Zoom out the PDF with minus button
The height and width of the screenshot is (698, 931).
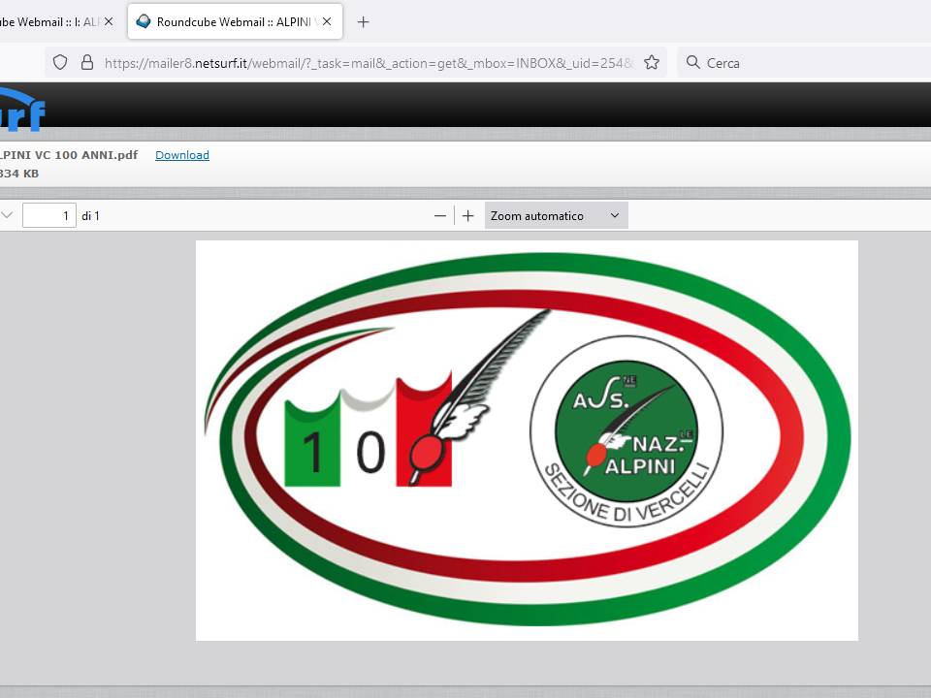click(440, 216)
